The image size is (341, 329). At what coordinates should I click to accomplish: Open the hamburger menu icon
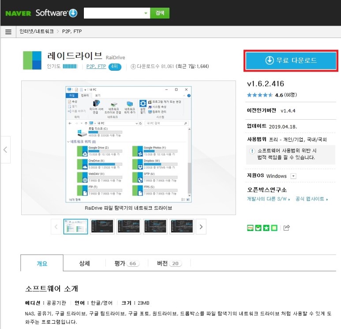pos(8,32)
